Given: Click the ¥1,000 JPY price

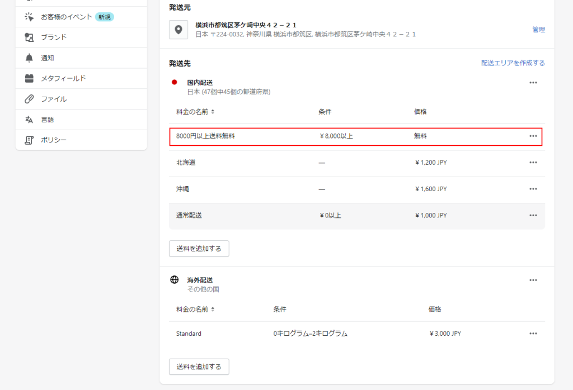Looking at the screenshot, I should 431,216.
